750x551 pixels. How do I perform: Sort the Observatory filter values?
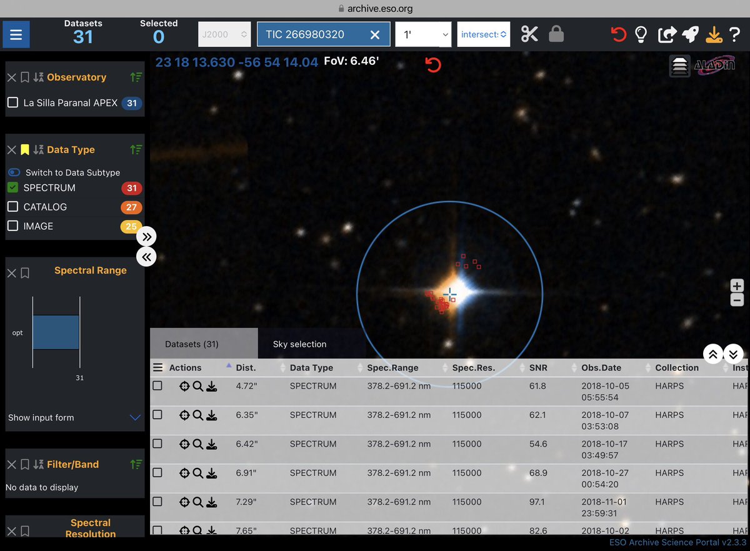(x=39, y=77)
